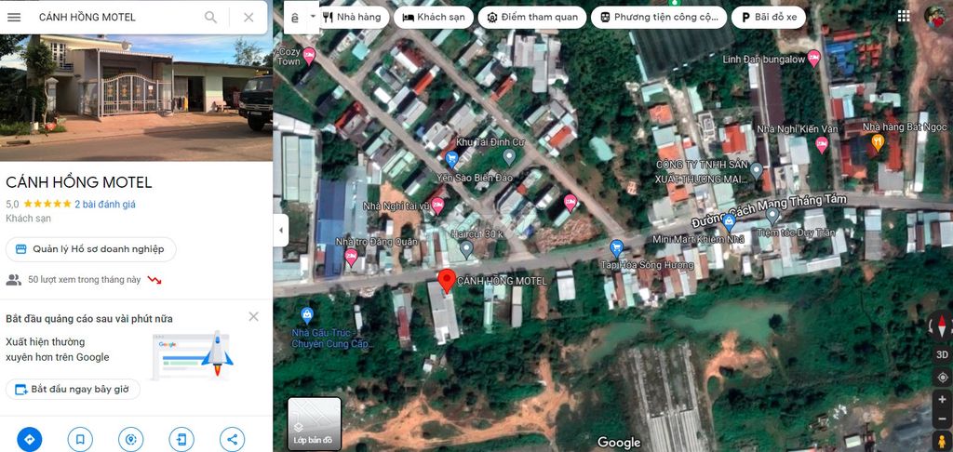Open the motel street view photo
Screen dimensions: 953x452
point(136,98)
